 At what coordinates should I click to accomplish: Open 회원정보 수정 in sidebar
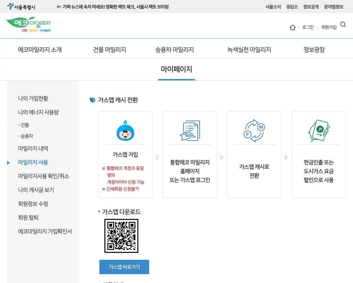pos(33,204)
